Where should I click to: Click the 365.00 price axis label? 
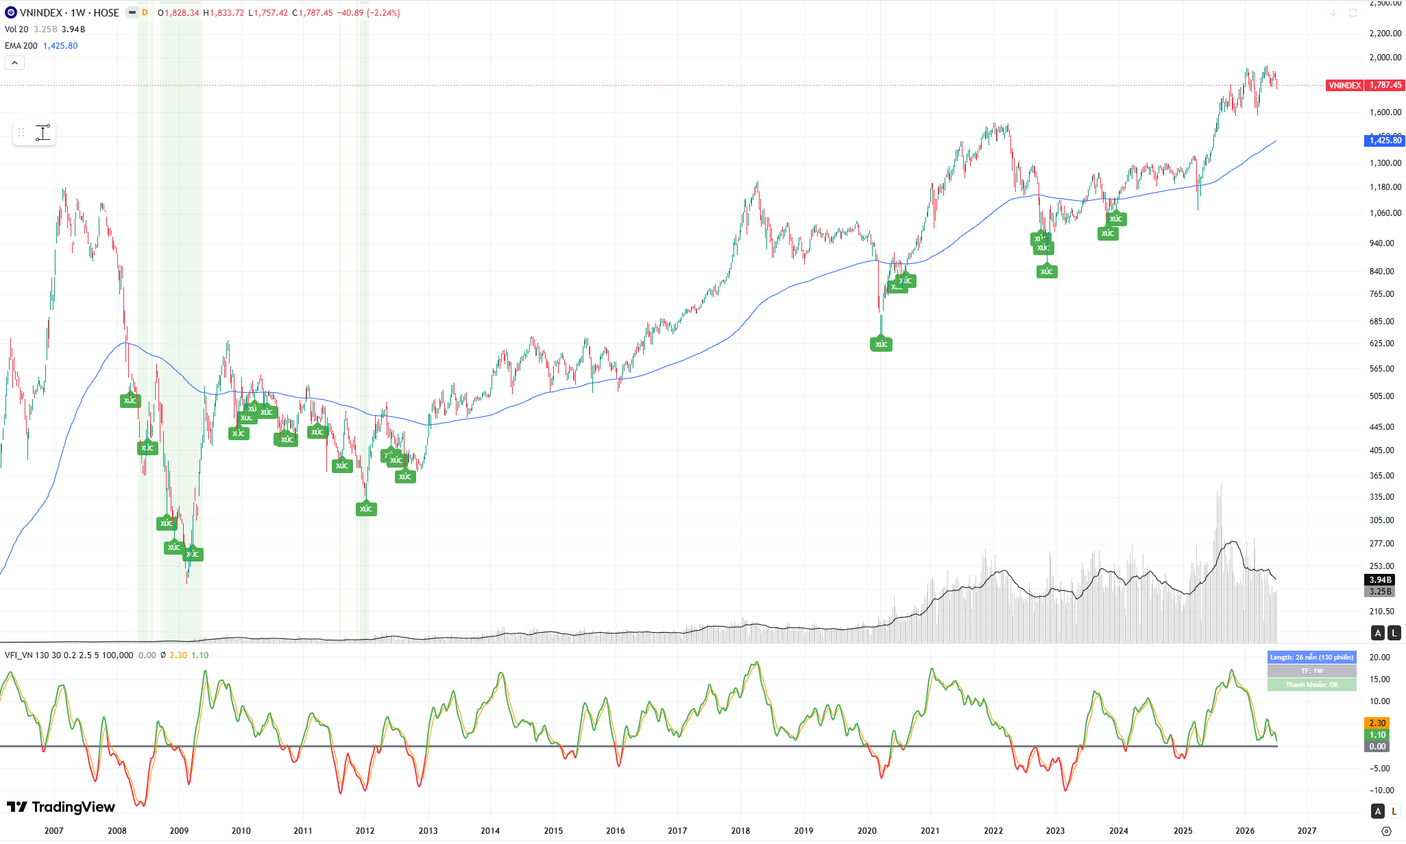[1382, 476]
